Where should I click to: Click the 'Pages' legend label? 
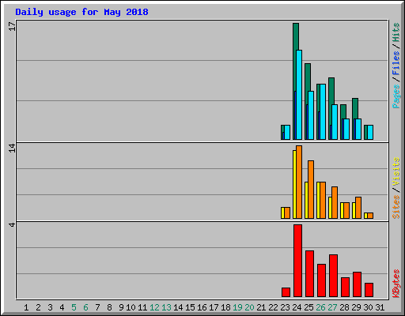(396, 96)
